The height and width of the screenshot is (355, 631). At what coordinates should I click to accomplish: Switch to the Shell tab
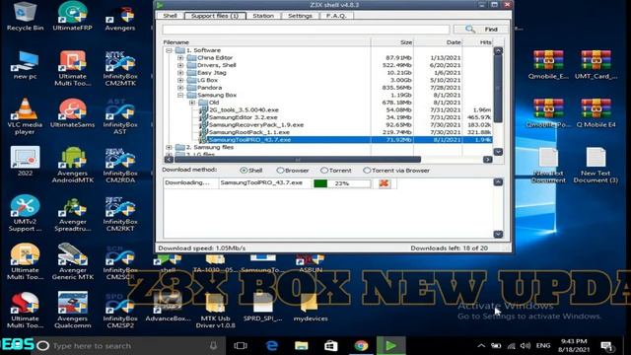[170, 16]
